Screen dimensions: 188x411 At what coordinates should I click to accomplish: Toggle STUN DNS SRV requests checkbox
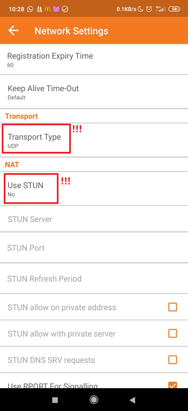[x=173, y=359]
